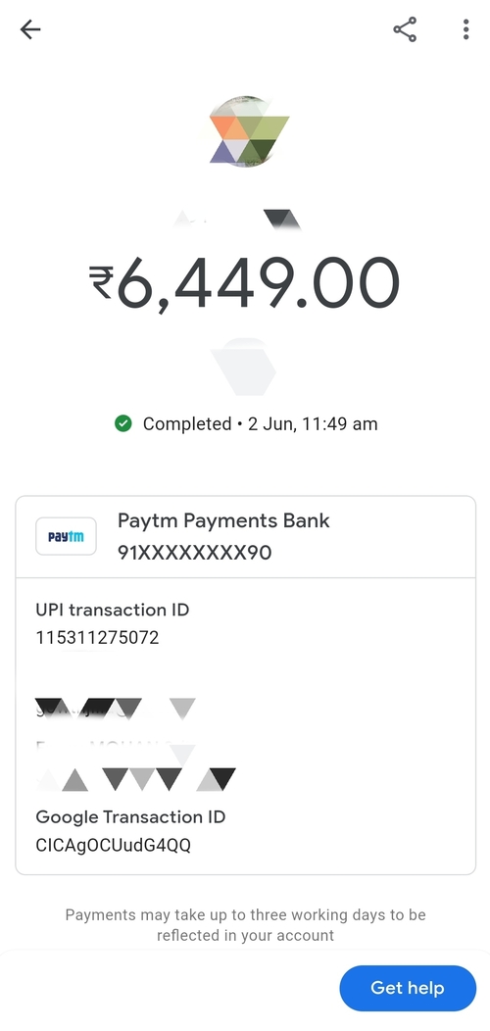
Task: Open the three-dot overflow menu
Action: pos(465,29)
